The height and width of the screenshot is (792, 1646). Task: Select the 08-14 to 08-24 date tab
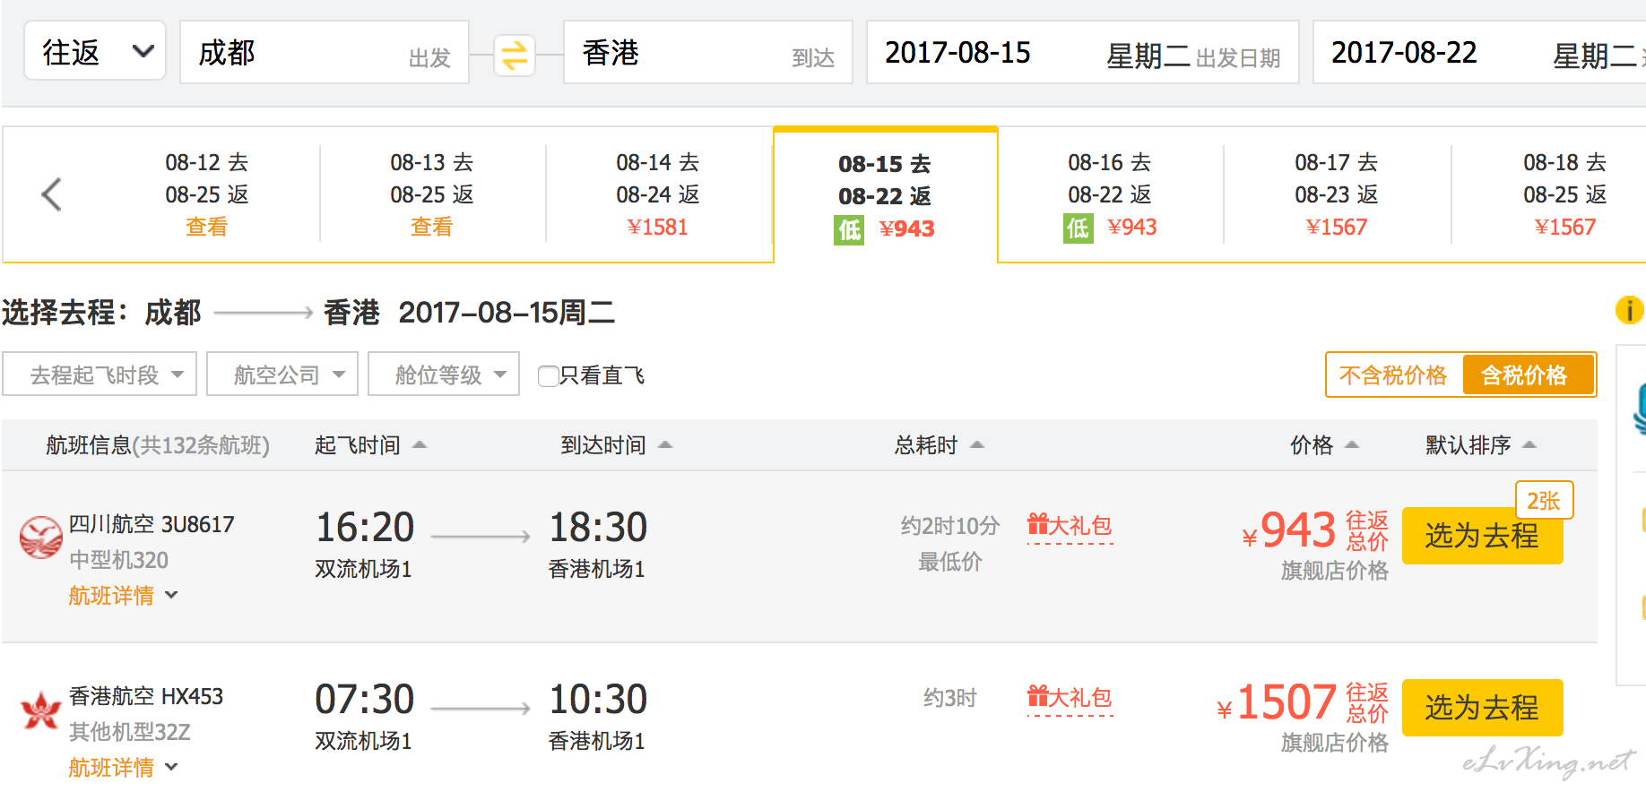(658, 194)
